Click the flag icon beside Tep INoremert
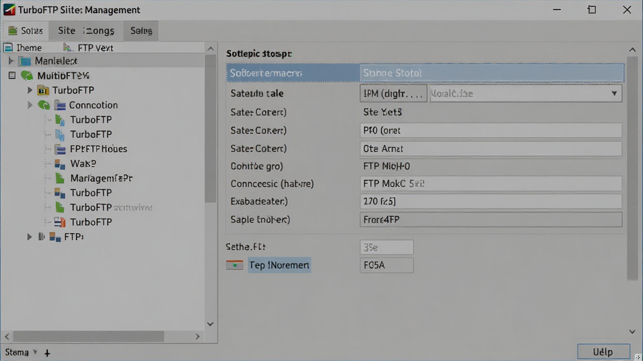 coord(235,265)
